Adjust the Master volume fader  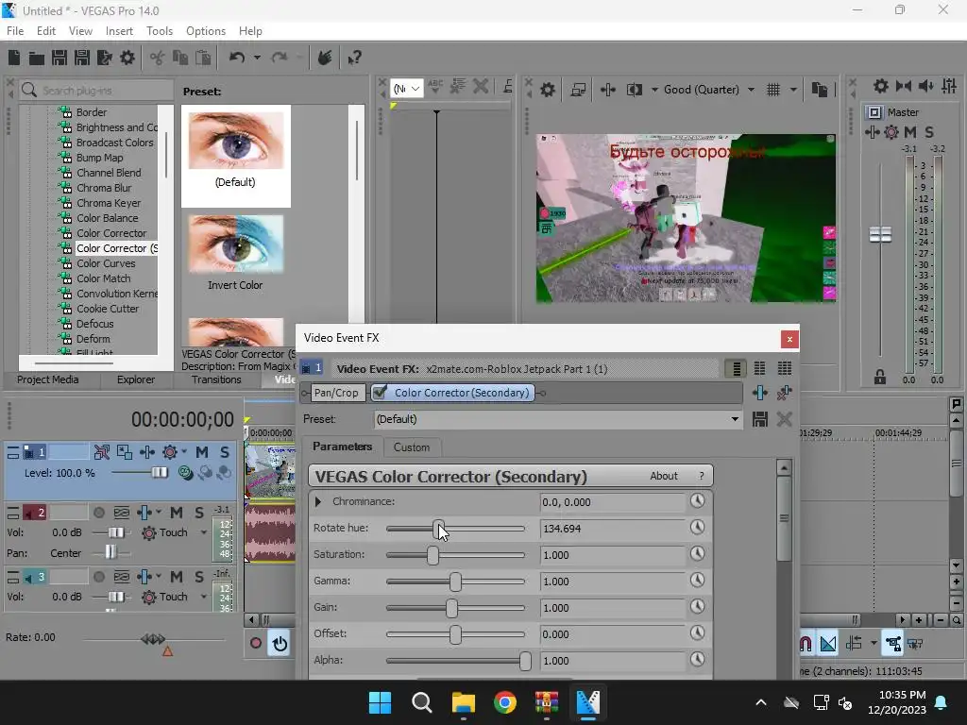(880, 235)
